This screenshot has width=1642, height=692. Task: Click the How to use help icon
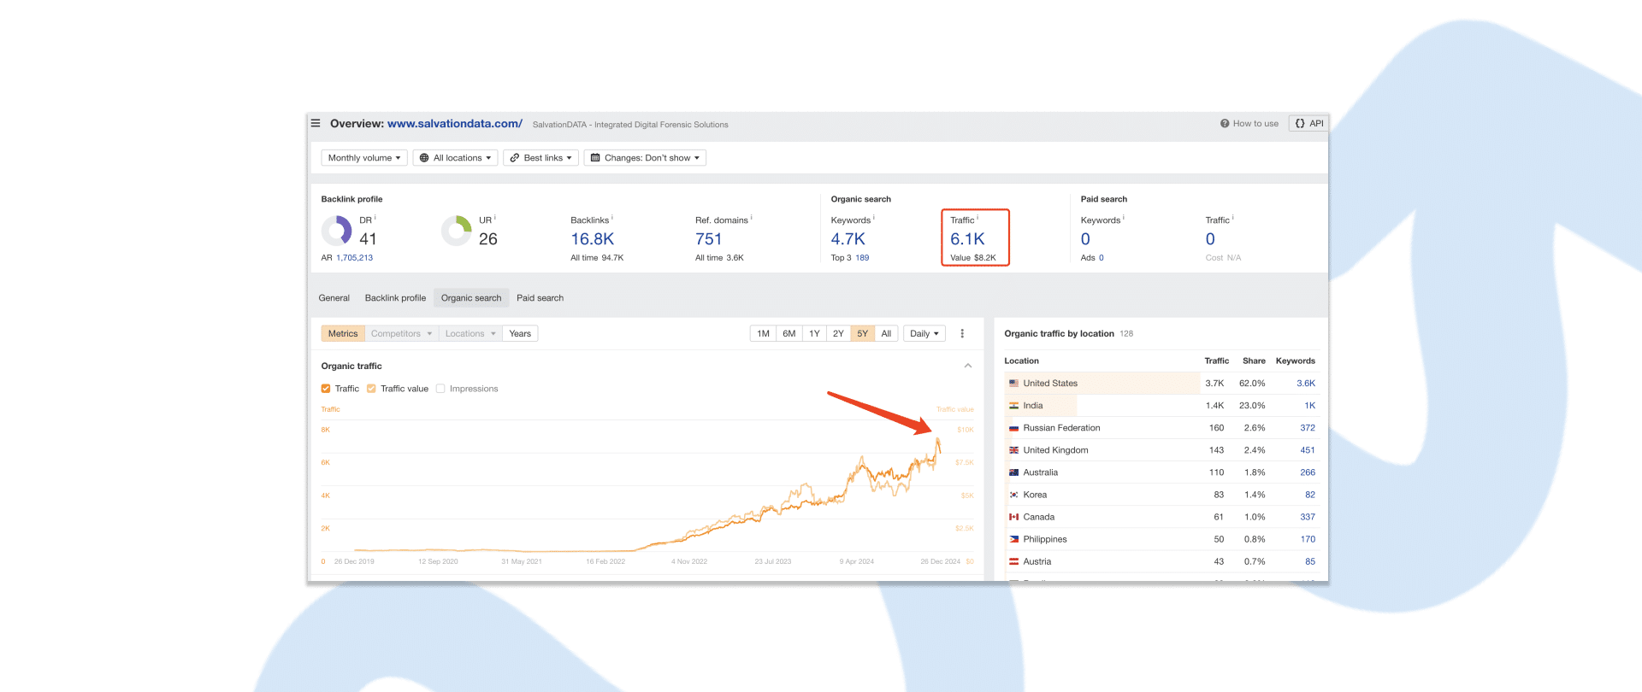[1225, 124]
